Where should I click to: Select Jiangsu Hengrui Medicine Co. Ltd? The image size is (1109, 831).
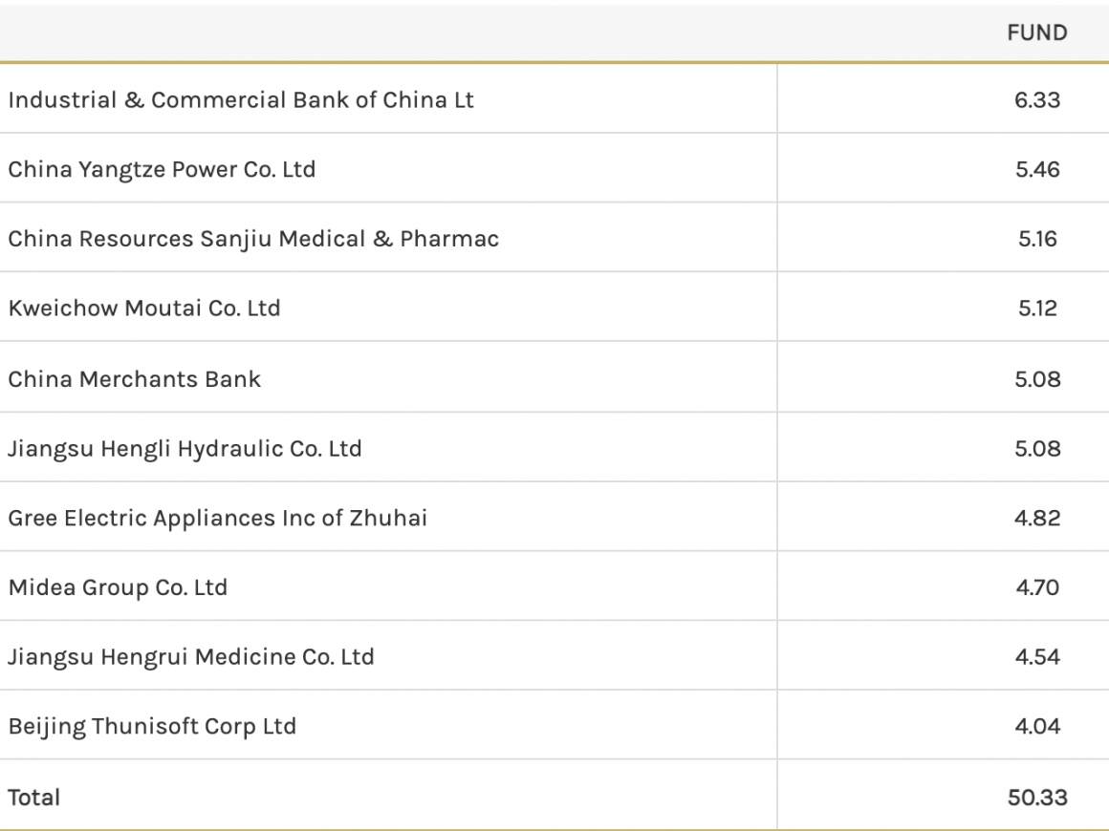click(191, 657)
